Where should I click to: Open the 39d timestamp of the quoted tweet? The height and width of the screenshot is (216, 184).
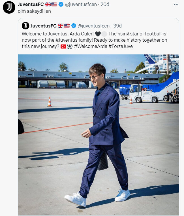[x=117, y=26]
